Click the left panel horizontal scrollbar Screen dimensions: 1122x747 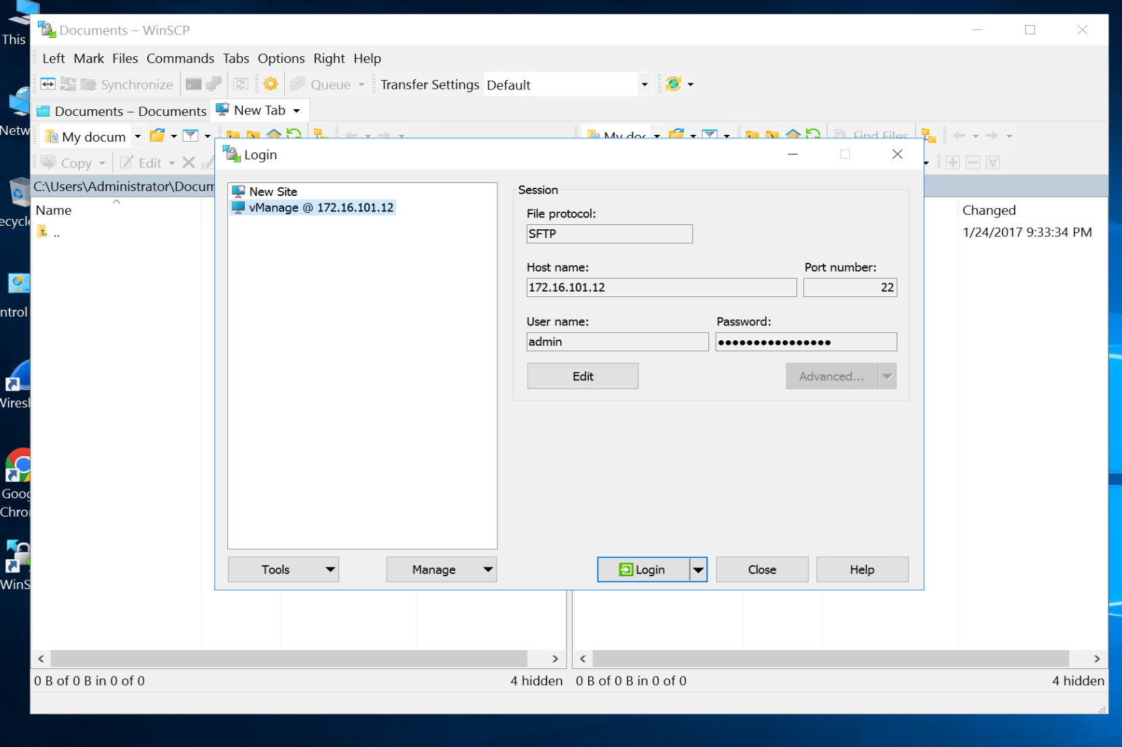tap(288, 659)
